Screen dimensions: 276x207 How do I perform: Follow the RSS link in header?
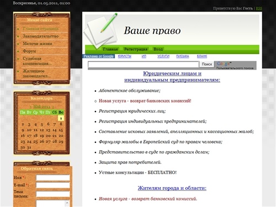[259, 8]
